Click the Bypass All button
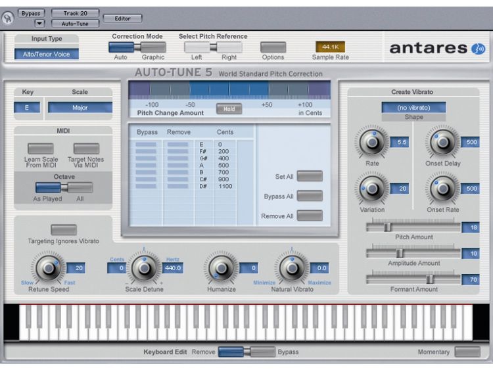This screenshot has height=370, width=493. 310,196
